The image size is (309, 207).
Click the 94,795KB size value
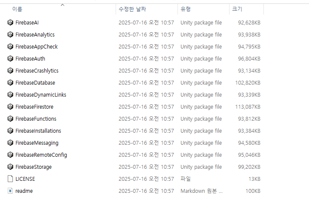249,47
